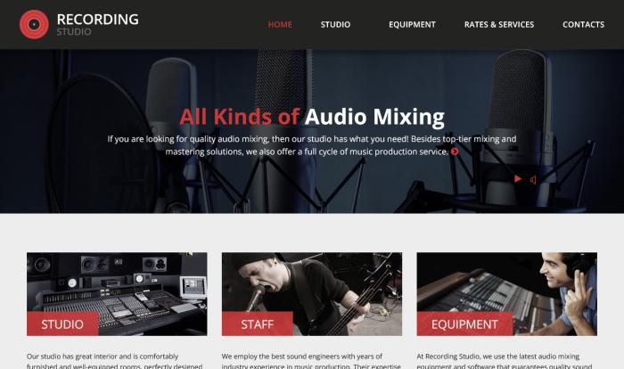The image size is (624, 369).
Task: Click the RECORDING STUDIO logo text
Action: pos(97,24)
